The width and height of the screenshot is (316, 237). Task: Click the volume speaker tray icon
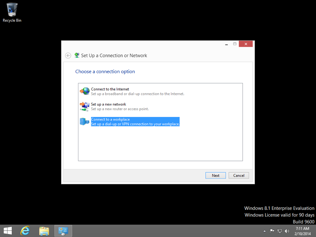(287, 231)
